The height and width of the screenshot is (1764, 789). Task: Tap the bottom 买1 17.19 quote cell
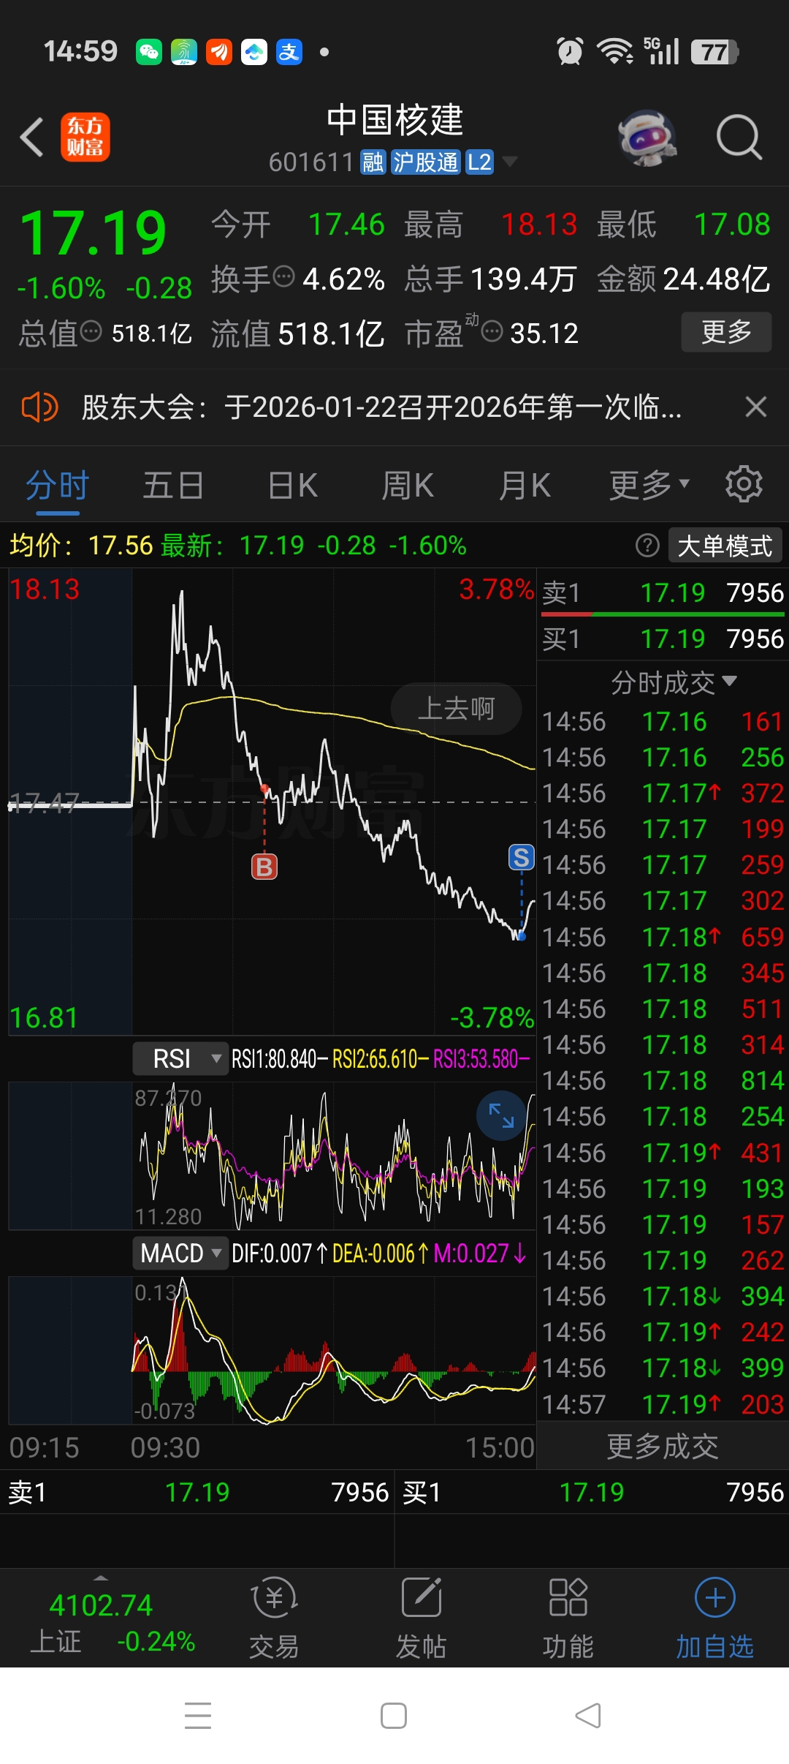pos(592,1492)
